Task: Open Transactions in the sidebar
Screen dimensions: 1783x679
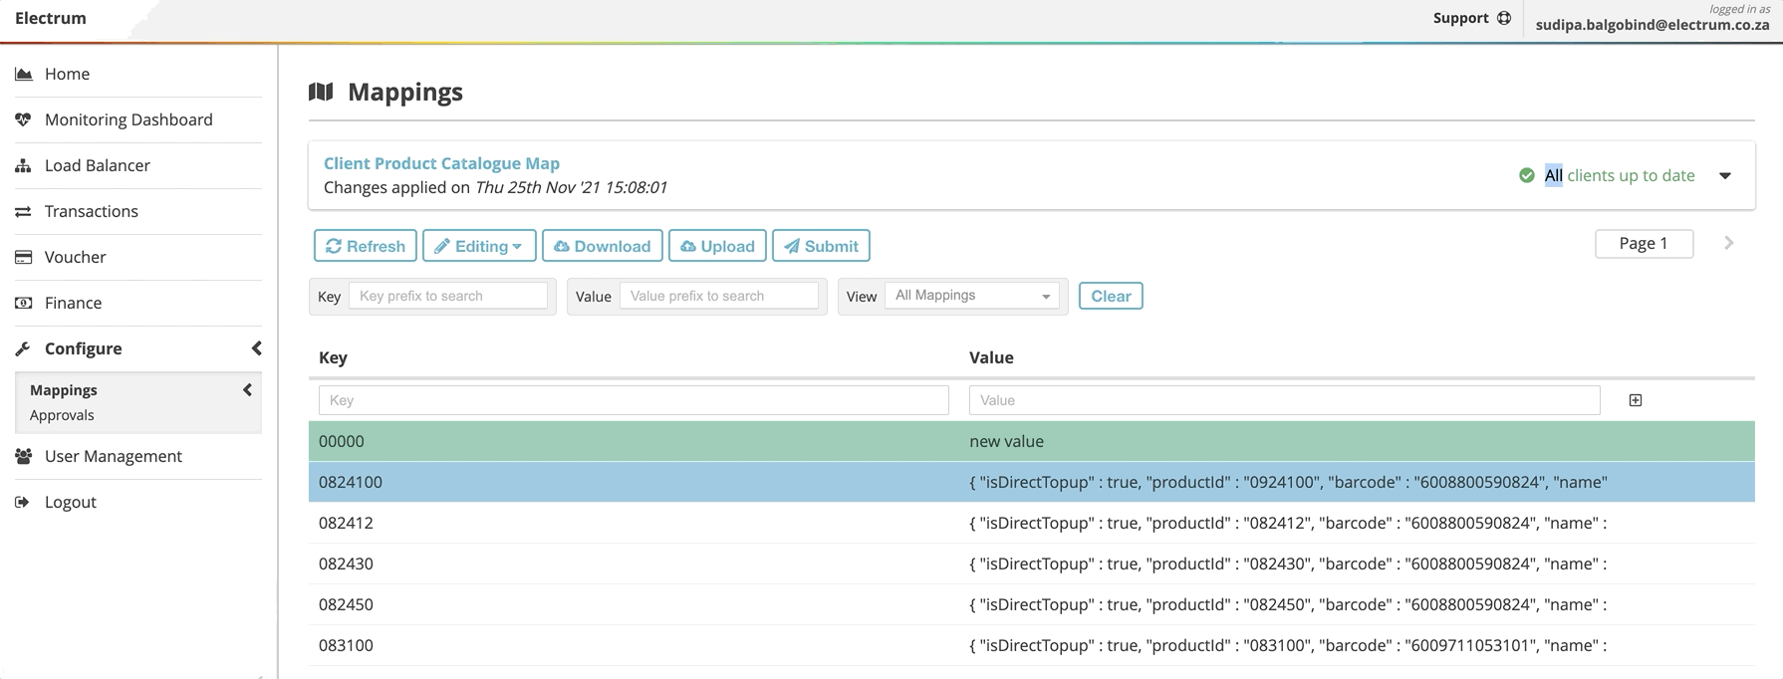Action: click(x=91, y=211)
